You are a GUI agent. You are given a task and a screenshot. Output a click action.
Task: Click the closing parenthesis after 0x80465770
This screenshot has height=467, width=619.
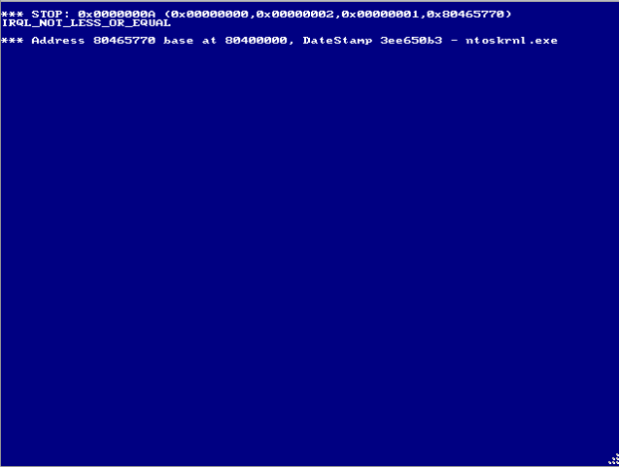(508, 15)
